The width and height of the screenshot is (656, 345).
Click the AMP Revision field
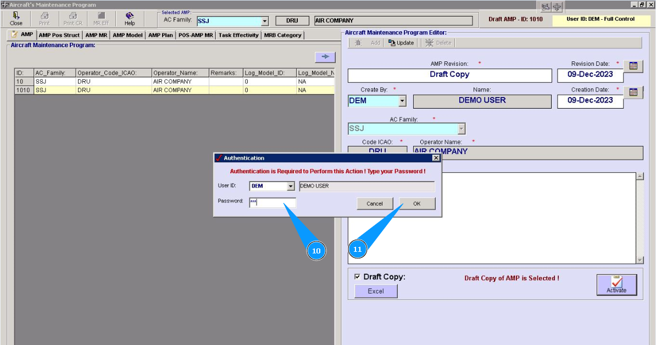click(449, 75)
